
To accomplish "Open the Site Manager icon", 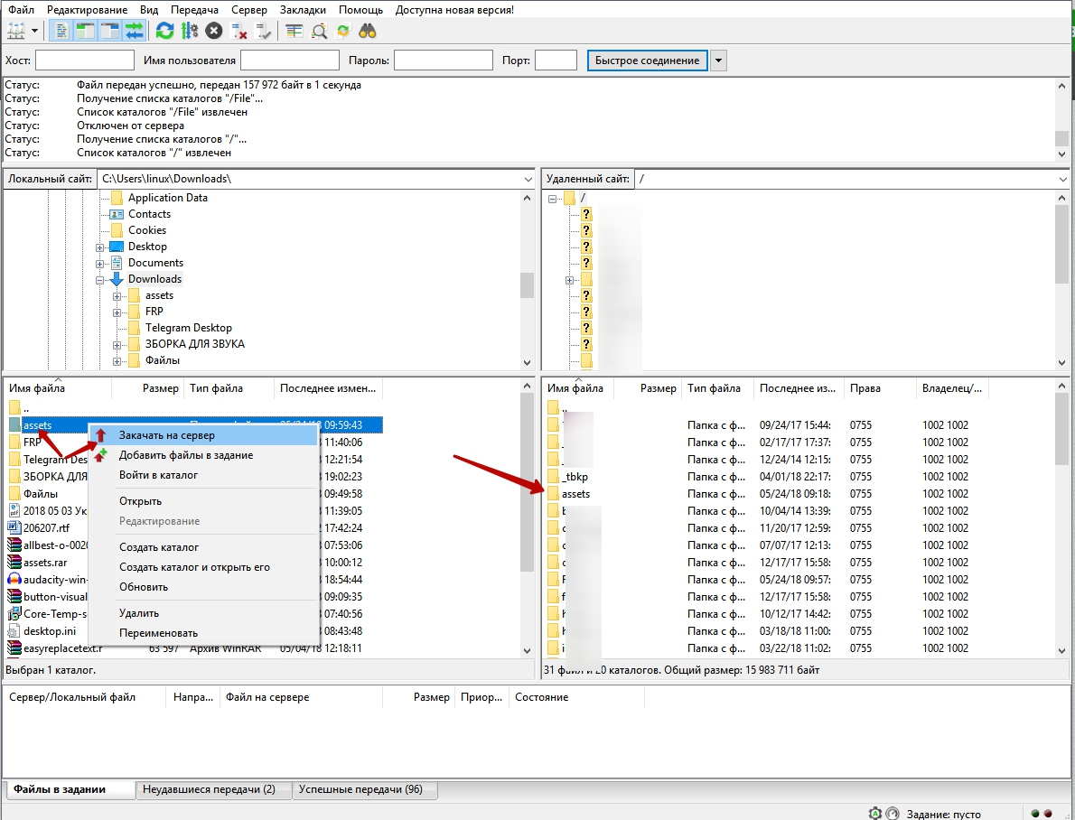I will pyautogui.click(x=16, y=31).
